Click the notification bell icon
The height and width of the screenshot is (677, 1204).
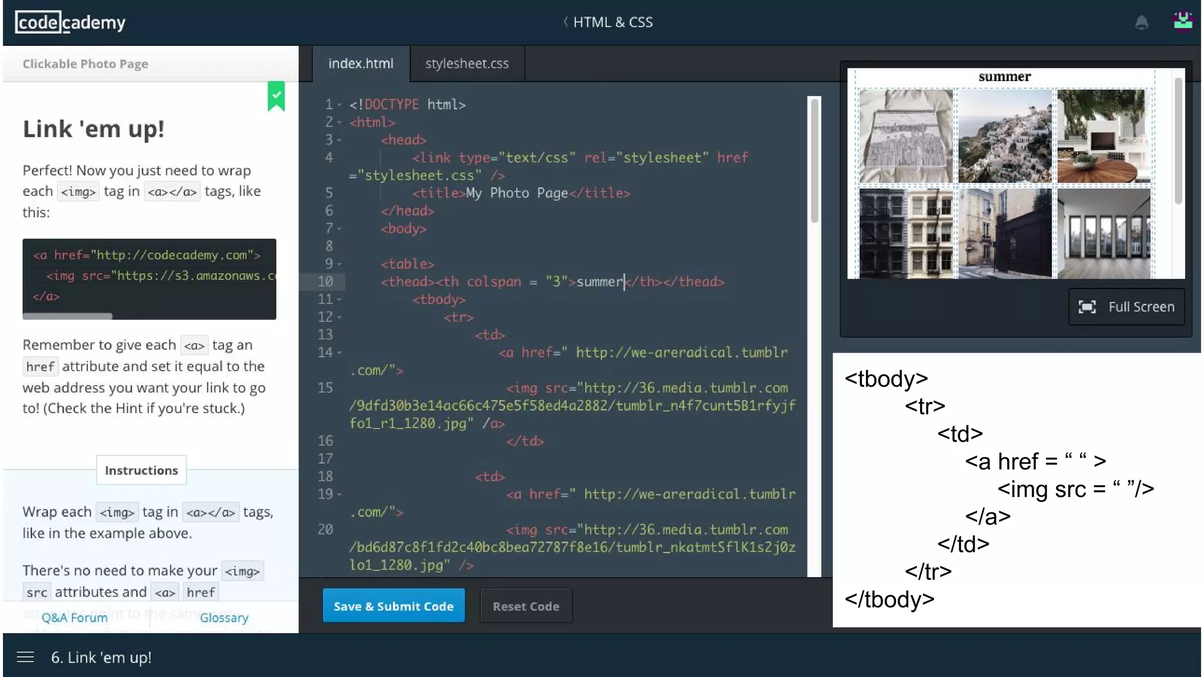point(1141,23)
